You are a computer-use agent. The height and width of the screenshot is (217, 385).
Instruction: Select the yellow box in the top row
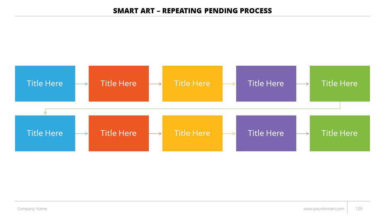pyautogui.click(x=192, y=83)
